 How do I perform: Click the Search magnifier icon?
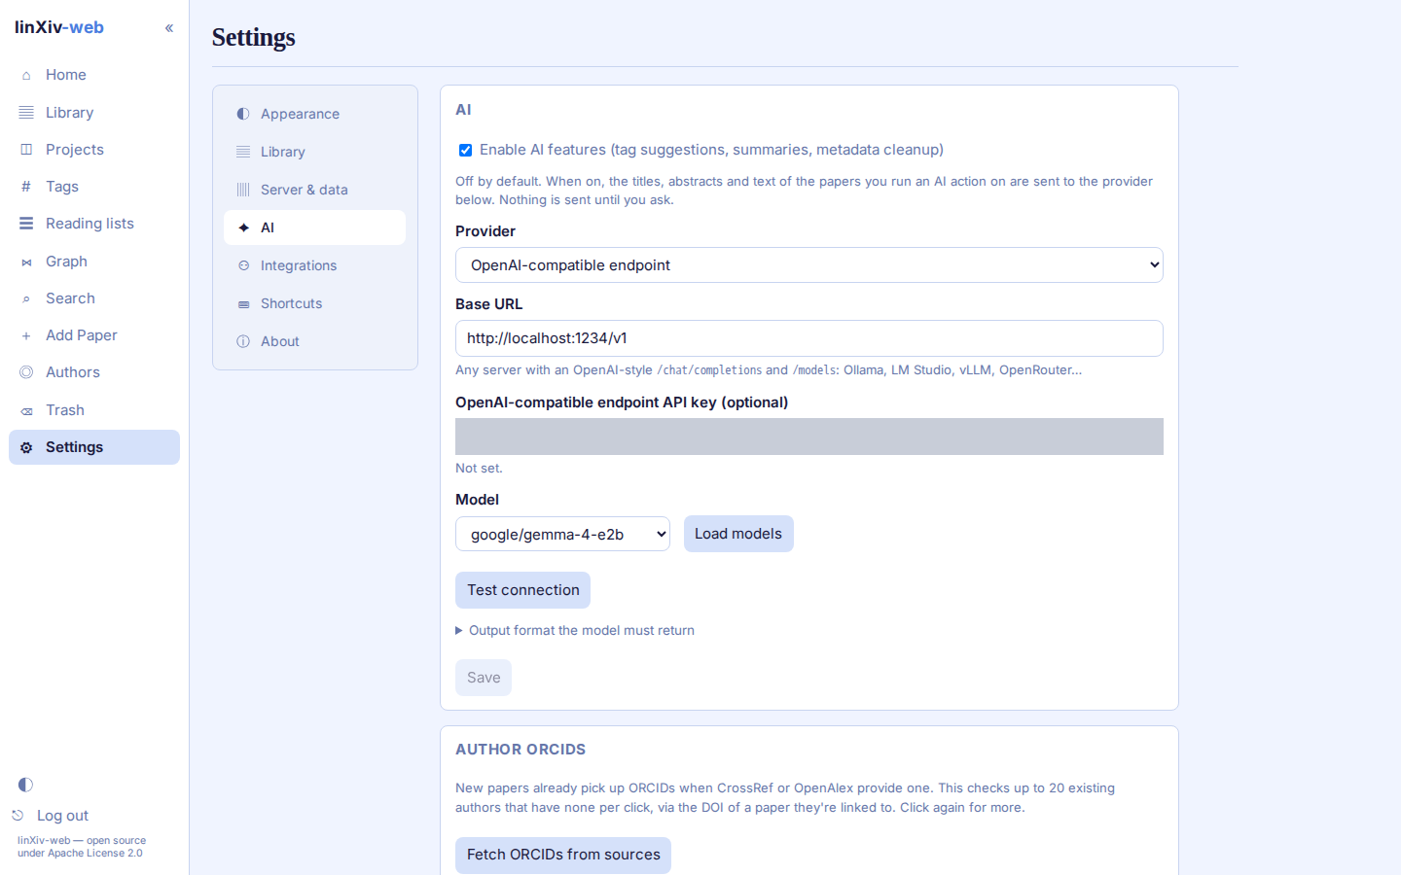coord(26,298)
